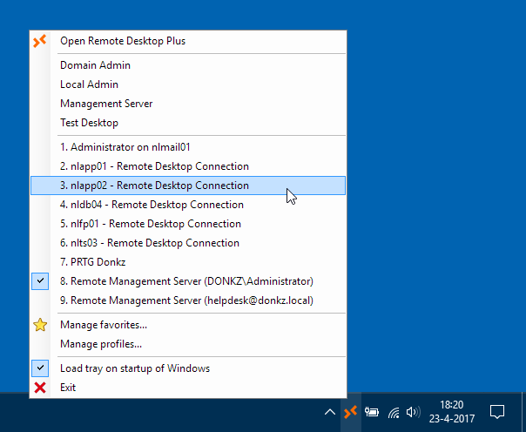Screen dimensions: 526x432
Task: Connect to nlapp02 Remote Desktop Connection
Action: point(188,186)
